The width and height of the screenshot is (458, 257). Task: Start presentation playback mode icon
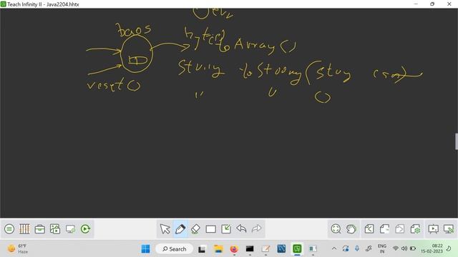pos(433,229)
